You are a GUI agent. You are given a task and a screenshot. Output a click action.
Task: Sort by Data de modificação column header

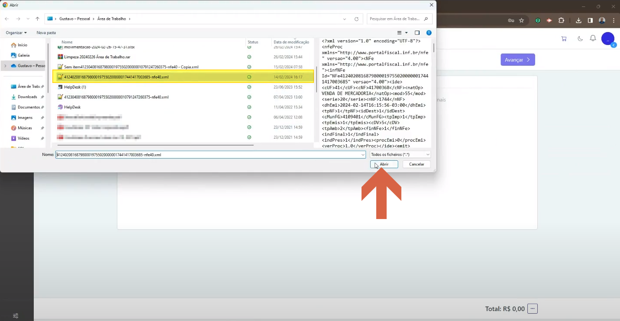click(x=291, y=42)
